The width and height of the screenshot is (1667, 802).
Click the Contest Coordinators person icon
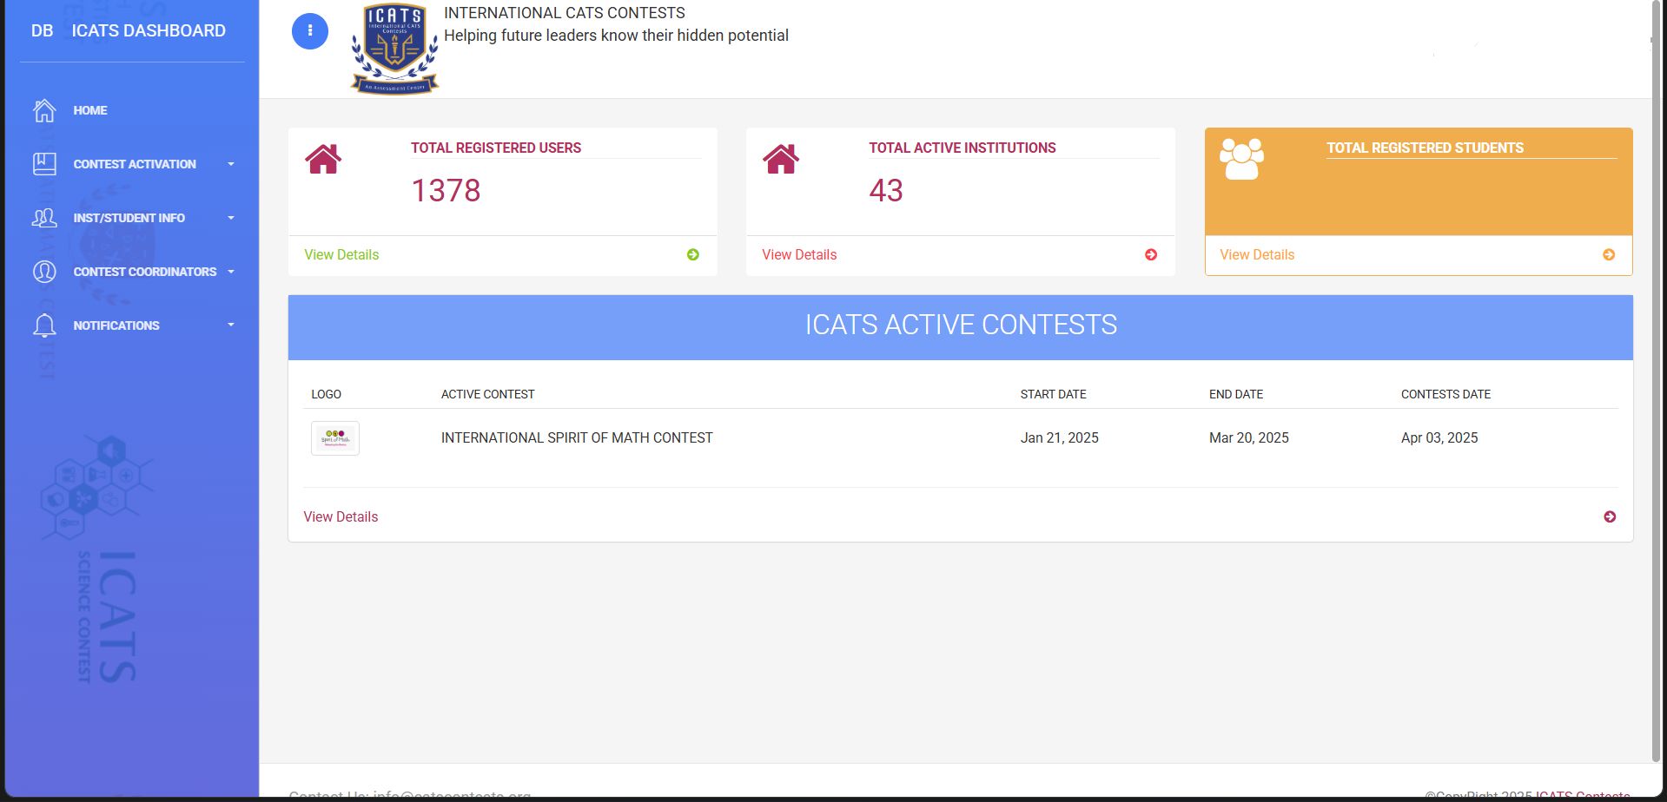click(x=44, y=272)
